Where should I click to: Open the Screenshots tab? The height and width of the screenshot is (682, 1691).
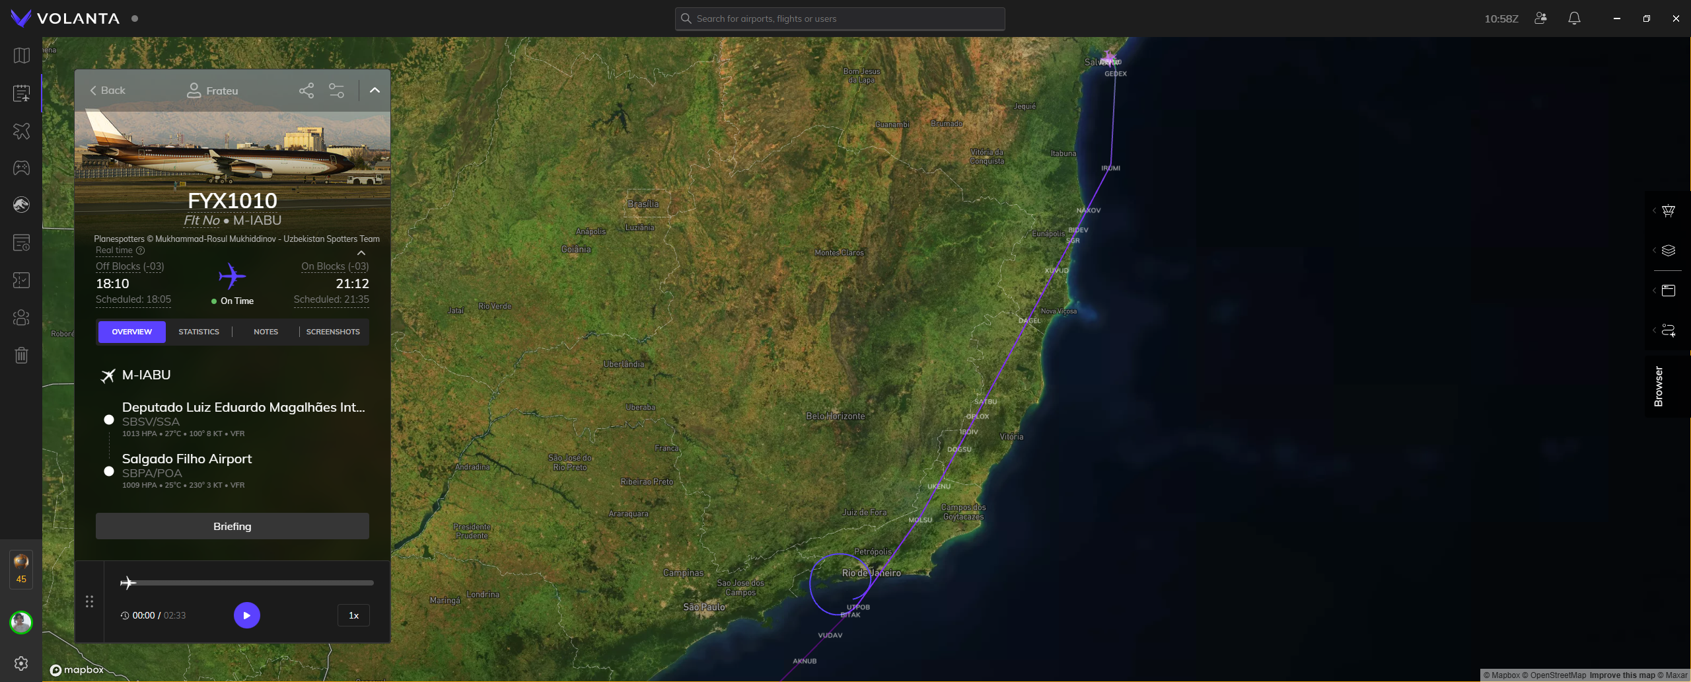click(333, 332)
